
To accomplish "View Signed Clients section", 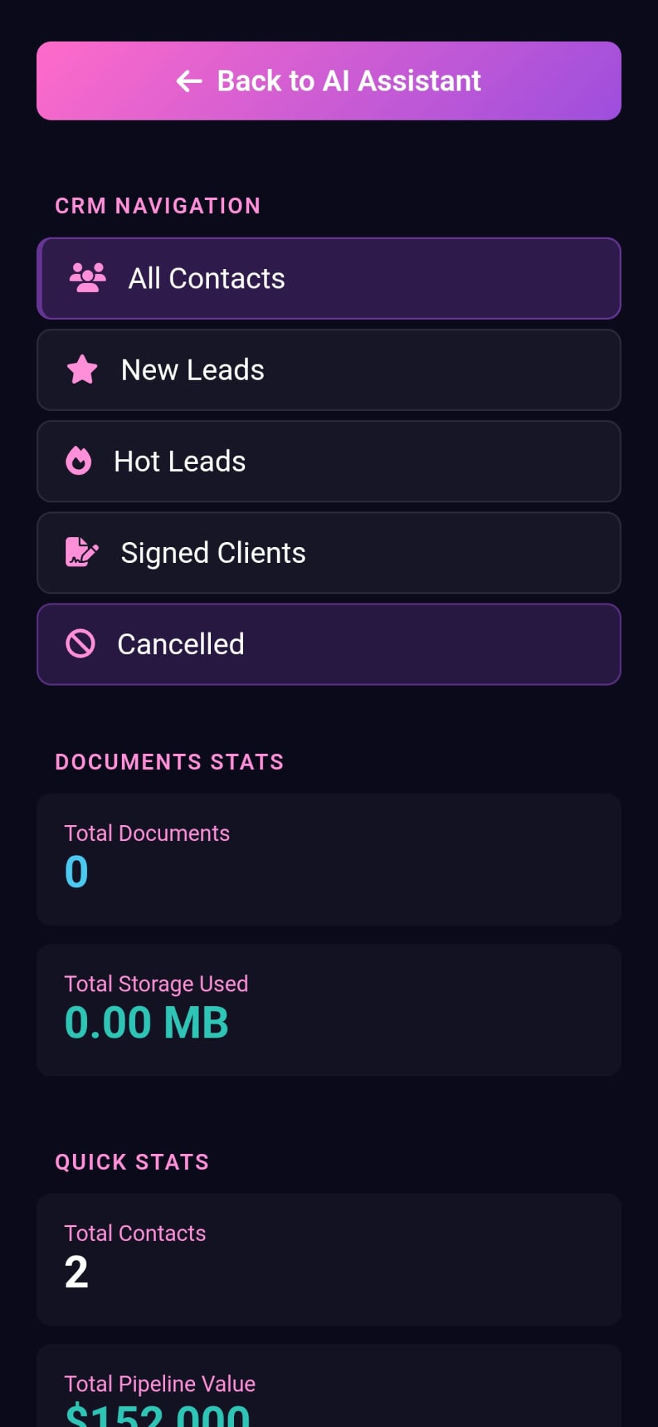I will tap(329, 553).
